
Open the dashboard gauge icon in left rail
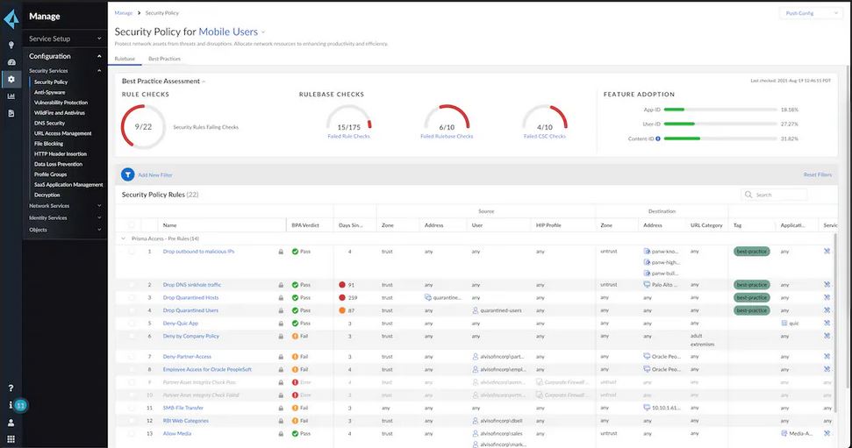coord(11,62)
